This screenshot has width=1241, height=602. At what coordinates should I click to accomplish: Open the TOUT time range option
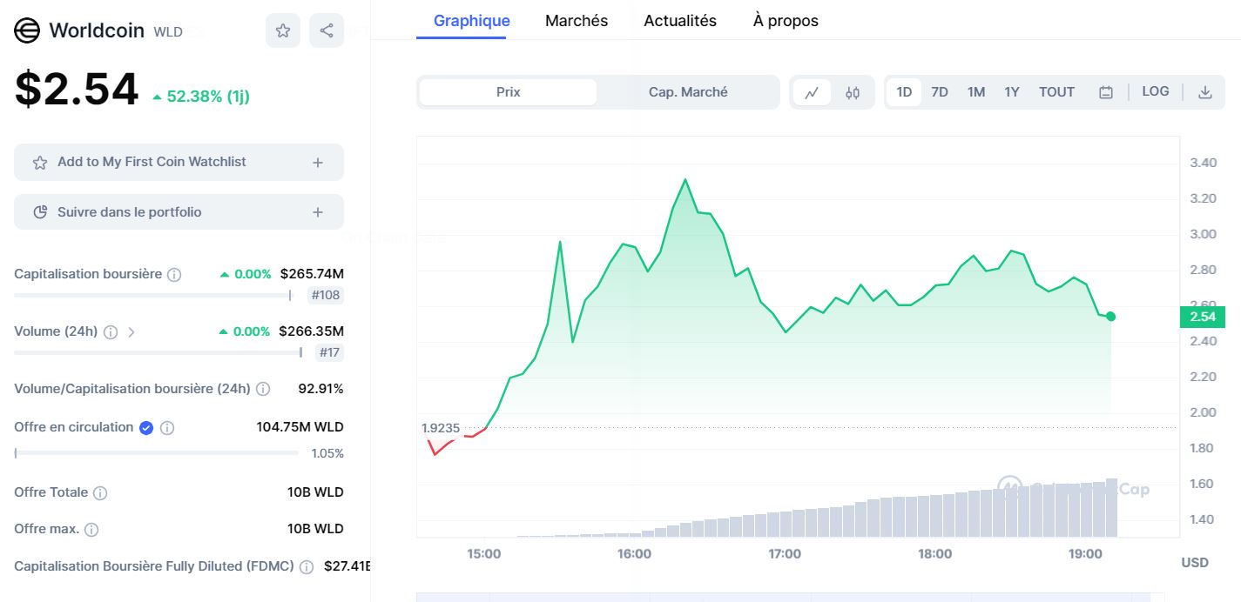tap(1056, 91)
